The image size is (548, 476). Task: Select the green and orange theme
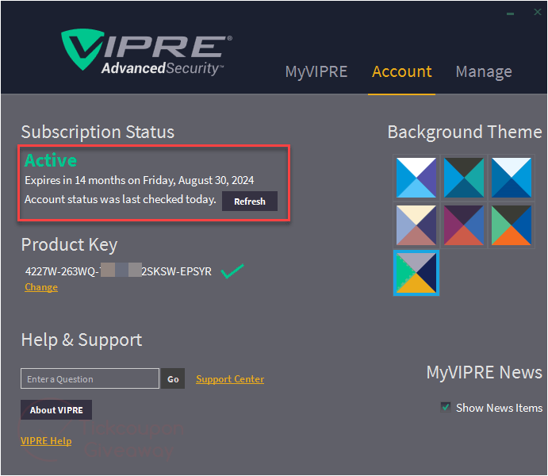(x=512, y=225)
